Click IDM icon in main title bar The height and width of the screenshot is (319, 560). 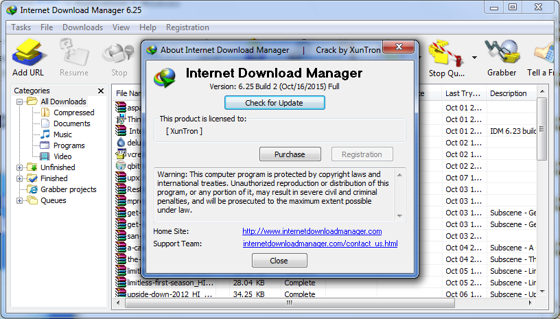click(x=12, y=10)
